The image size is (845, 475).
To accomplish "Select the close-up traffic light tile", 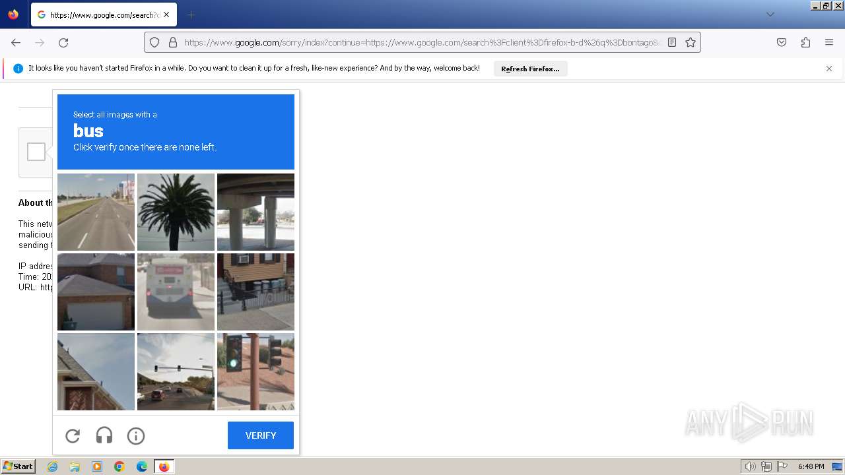I will tap(255, 371).
